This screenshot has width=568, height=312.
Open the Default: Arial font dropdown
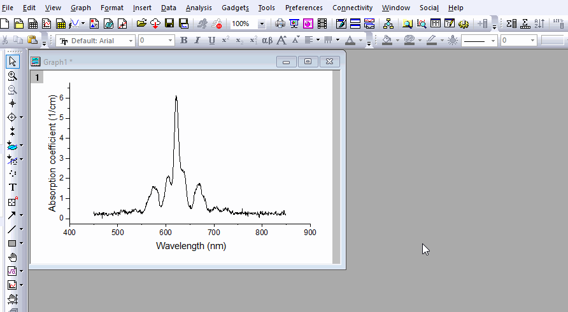pyautogui.click(x=131, y=40)
